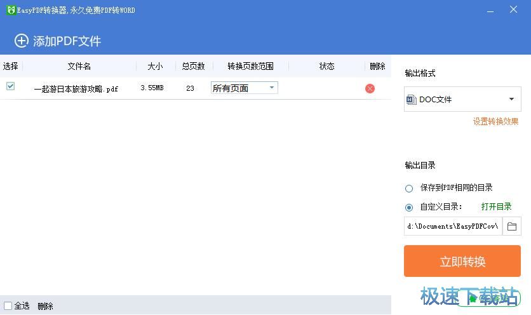Click the 3.55MB size cell
The width and height of the screenshot is (531, 315).
(x=152, y=88)
